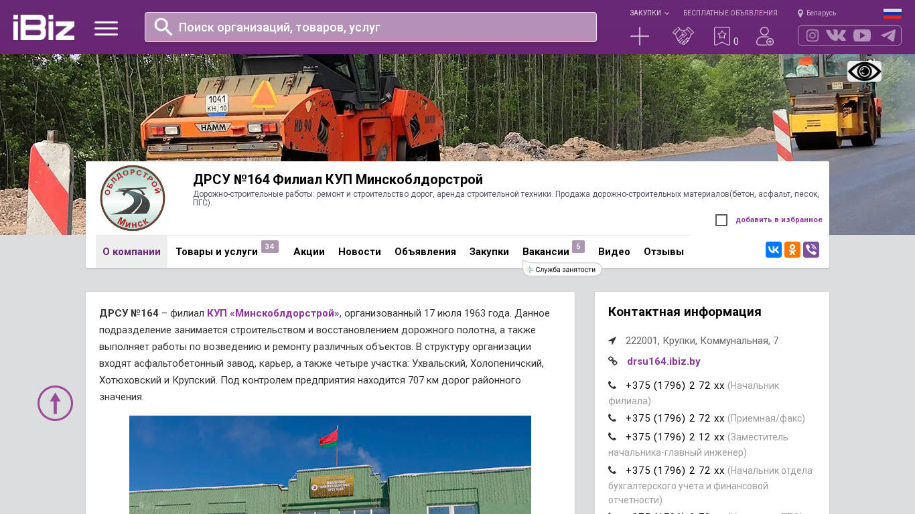The width and height of the screenshot is (915, 514).
Task: Reveal the Начальник филиала phone number
Action: point(675,385)
